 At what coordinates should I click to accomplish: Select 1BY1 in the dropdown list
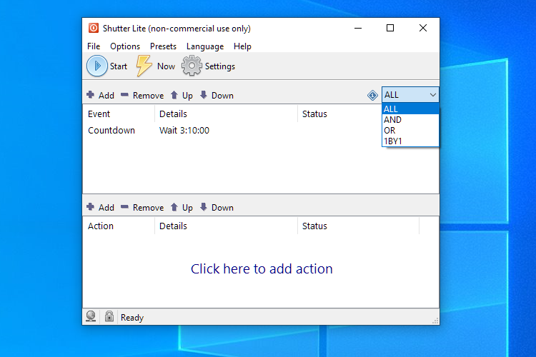410,141
